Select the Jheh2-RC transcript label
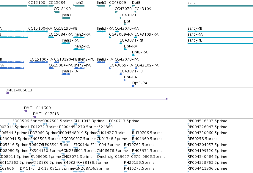The image size is (253, 173). [x=82, y=46]
